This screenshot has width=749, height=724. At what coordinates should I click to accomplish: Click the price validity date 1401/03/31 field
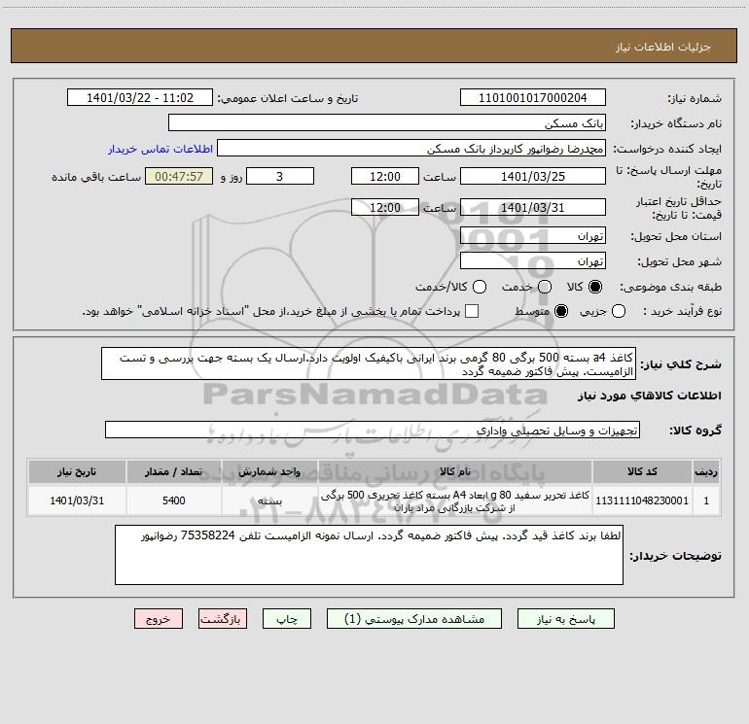(x=533, y=207)
